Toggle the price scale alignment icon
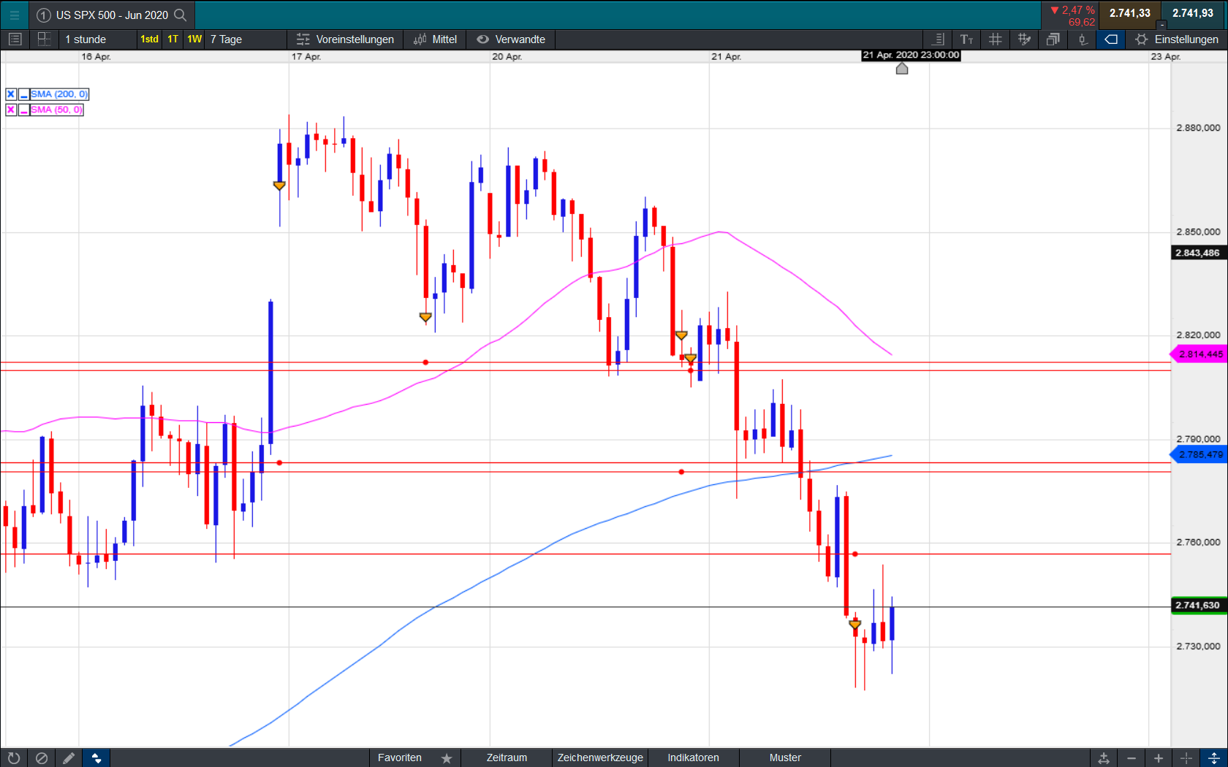Image resolution: width=1228 pixels, height=767 pixels. [x=939, y=39]
